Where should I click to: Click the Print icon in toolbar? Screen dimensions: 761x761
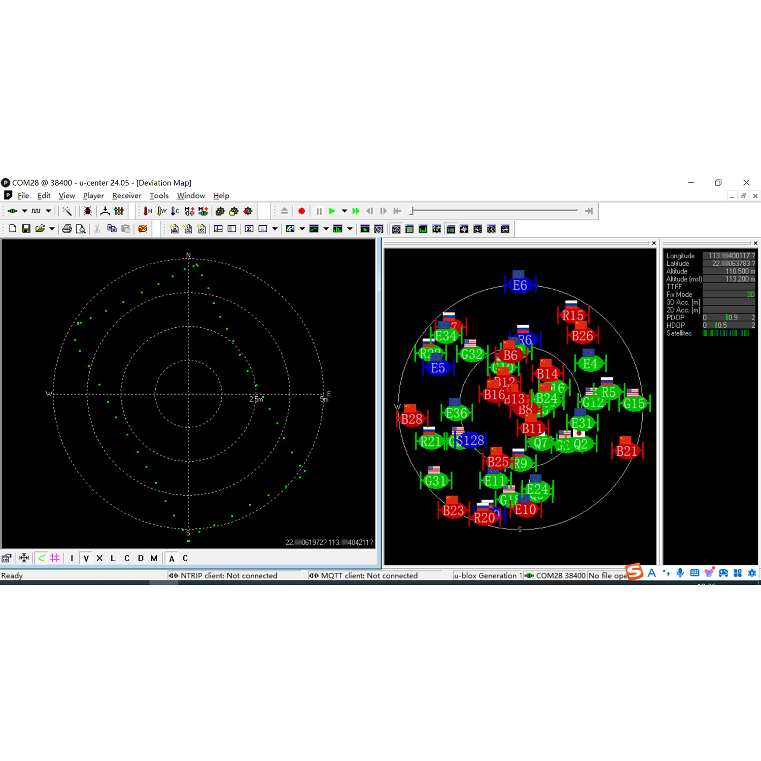[x=66, y=229]
